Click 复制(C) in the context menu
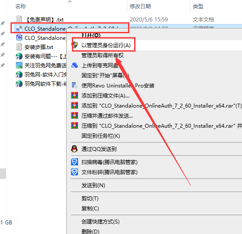This screenshot has height=234, width=242. pyautogui.click(x=90, y=209)
